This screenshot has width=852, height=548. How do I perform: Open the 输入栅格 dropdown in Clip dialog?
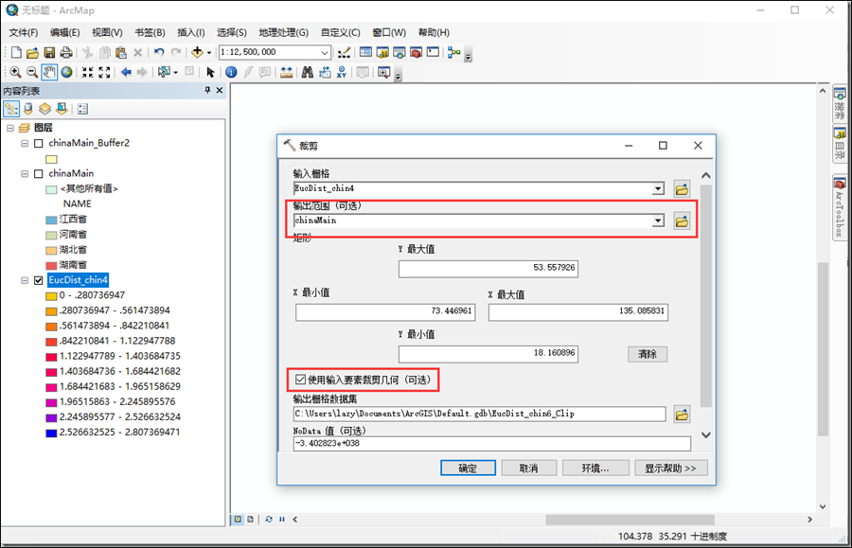pos(658,189)
